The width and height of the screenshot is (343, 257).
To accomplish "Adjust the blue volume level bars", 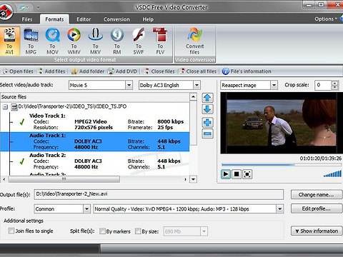I will [332, 174].
